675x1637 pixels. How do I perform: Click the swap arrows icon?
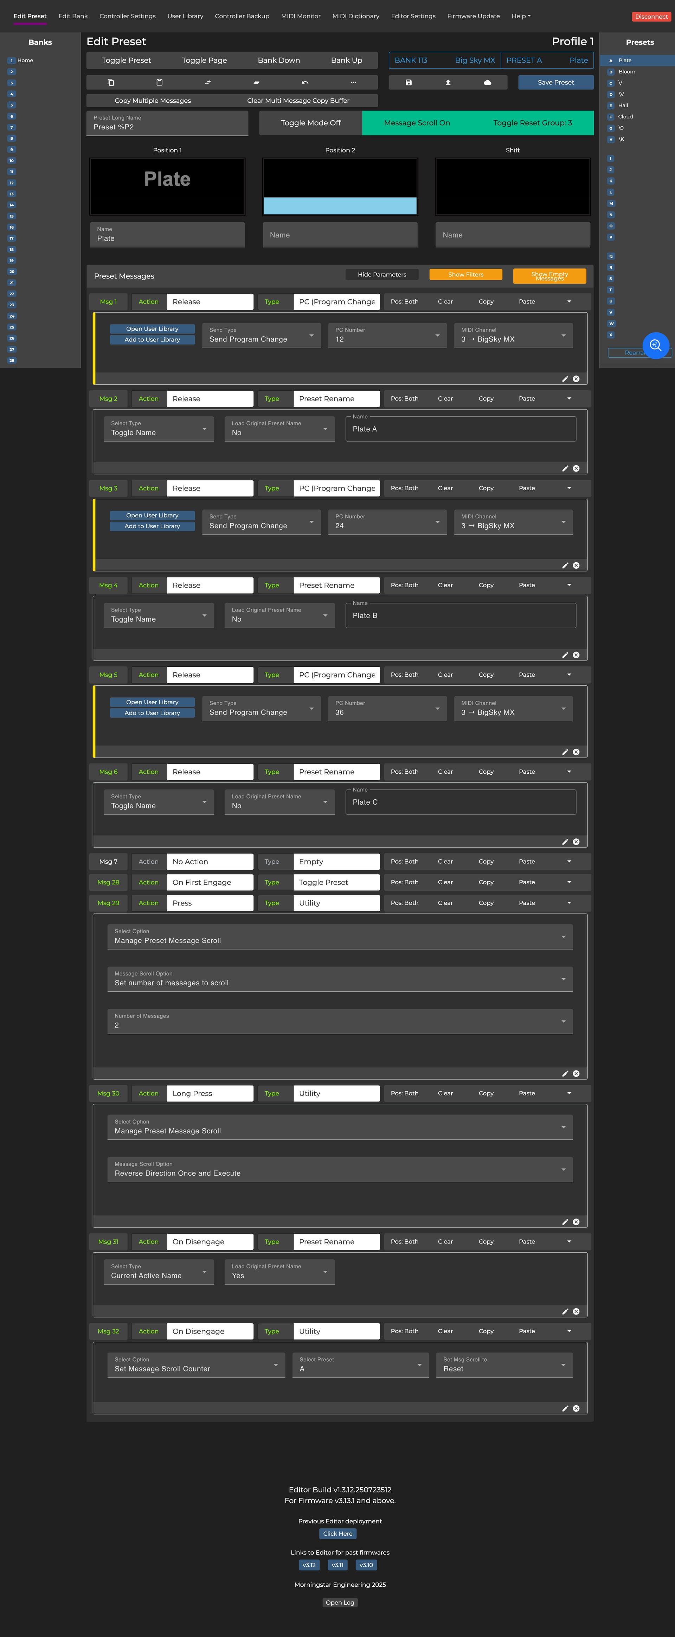click(208, 83)
